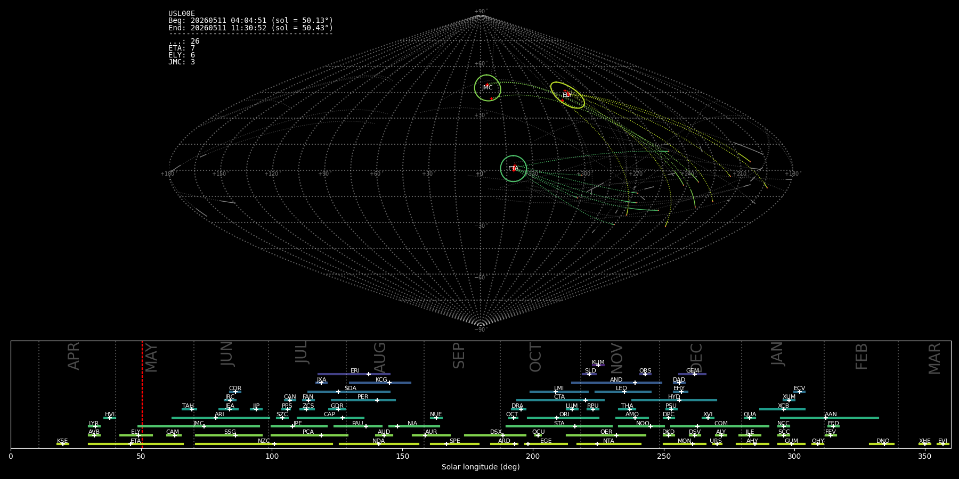The image size is (959, 479).
Task: Select the SDA shower bar
Action: point(348,392)
